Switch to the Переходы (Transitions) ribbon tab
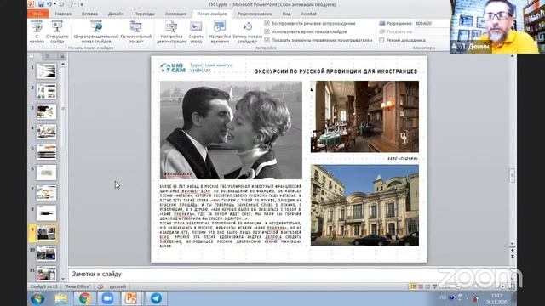 144,14
